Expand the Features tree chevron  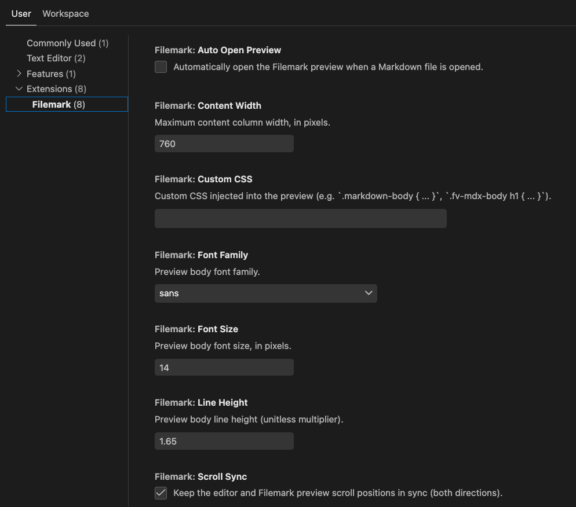click(19, 74)
